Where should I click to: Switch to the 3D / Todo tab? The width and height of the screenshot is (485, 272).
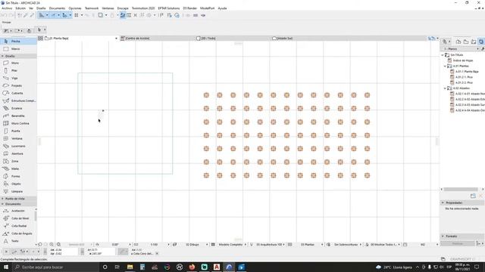tap(233, 39)
